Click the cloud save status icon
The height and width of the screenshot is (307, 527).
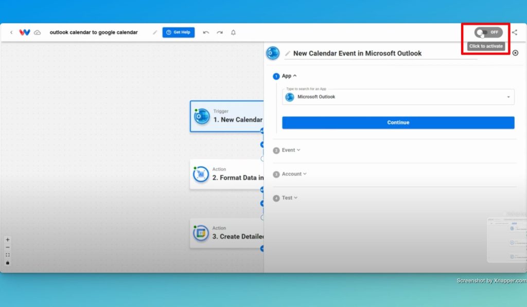click(x=37, y=32)
